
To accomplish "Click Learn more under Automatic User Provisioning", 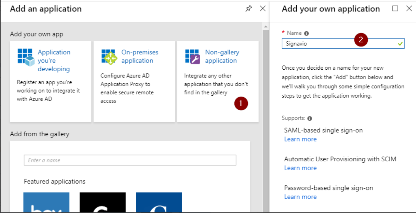I will point(300,168).
